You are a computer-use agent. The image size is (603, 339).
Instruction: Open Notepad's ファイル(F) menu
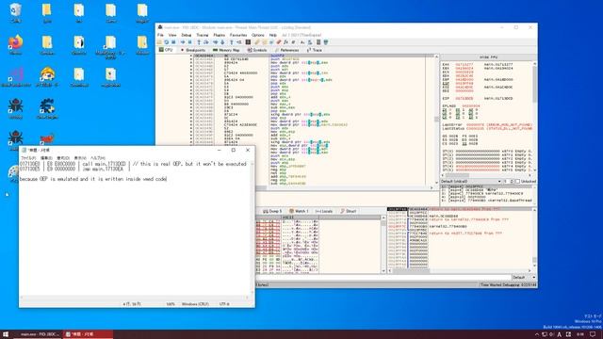28,157
